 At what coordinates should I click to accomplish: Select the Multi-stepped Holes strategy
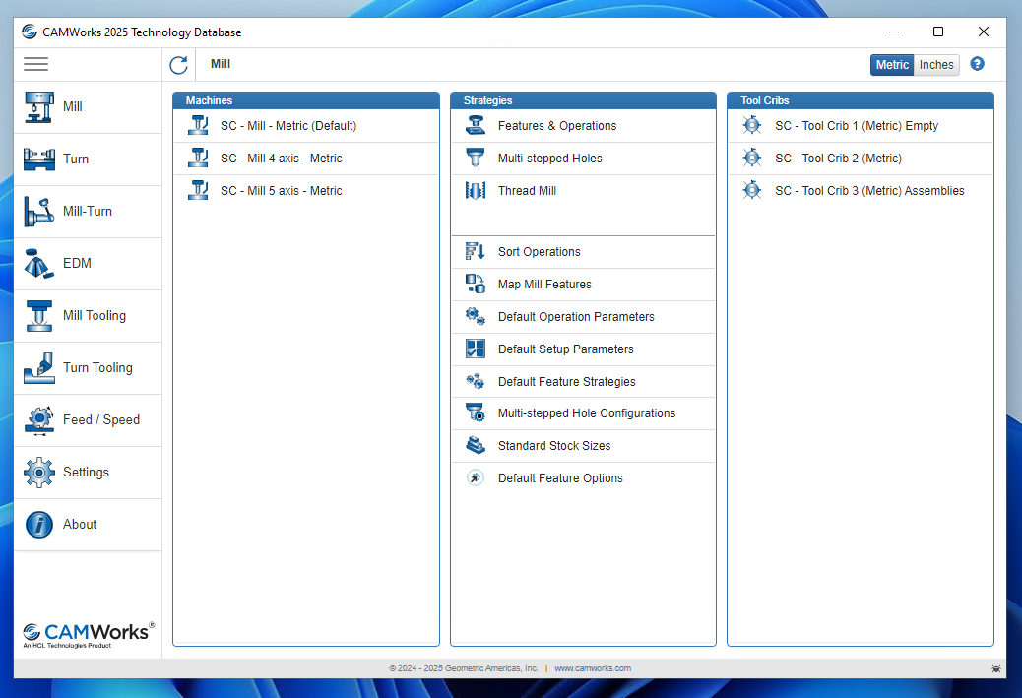click(548, 158)
